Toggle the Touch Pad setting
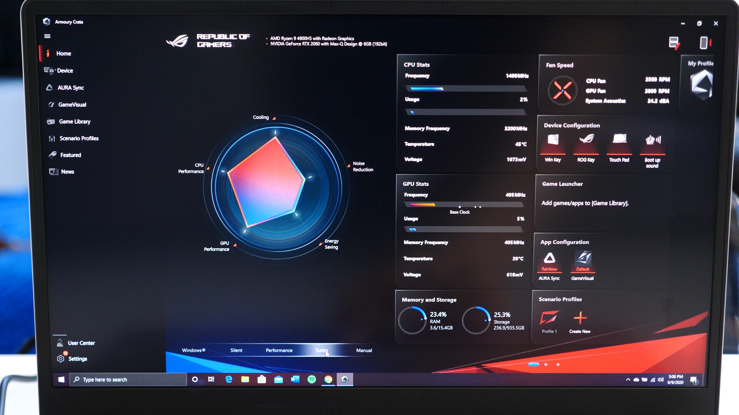 (x=619, y=148)
